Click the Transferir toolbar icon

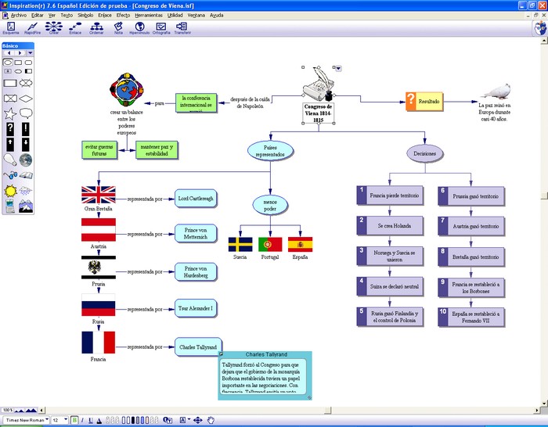click(182, 27)
